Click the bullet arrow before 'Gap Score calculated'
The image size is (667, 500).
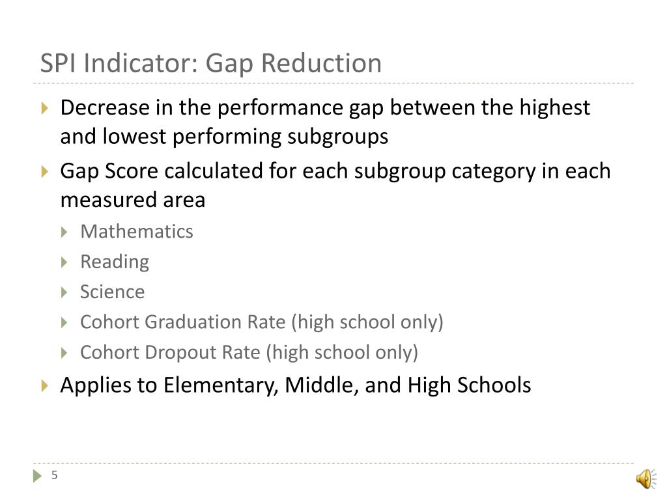45,171
